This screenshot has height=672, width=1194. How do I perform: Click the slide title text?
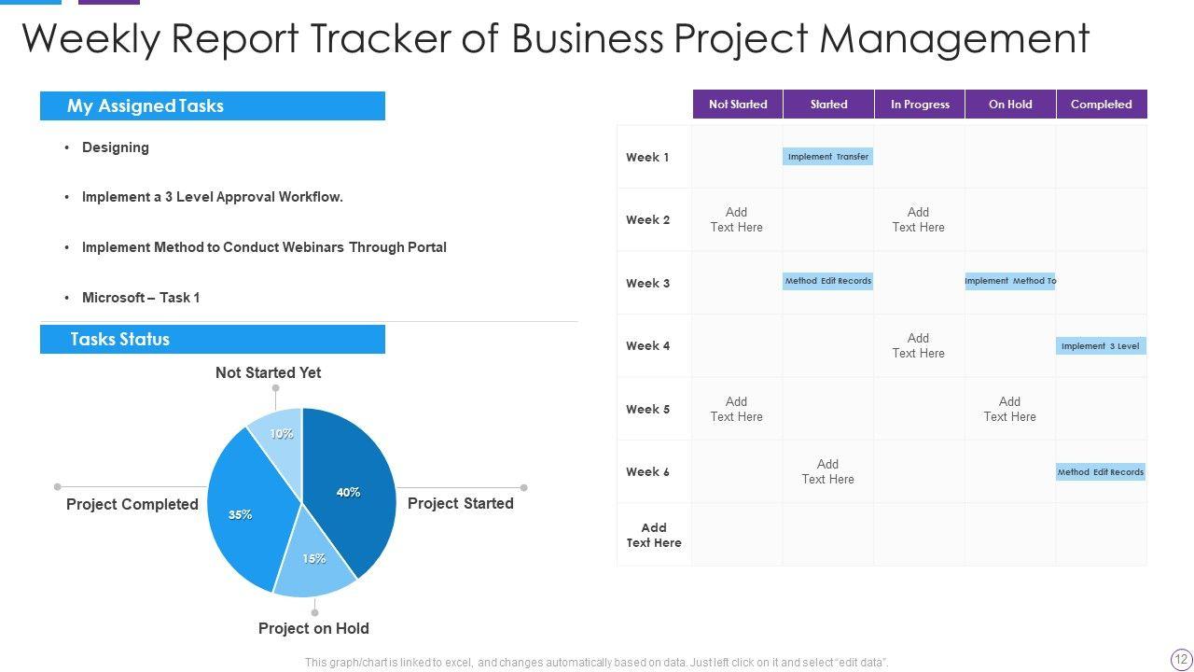(x=555, y=39)
